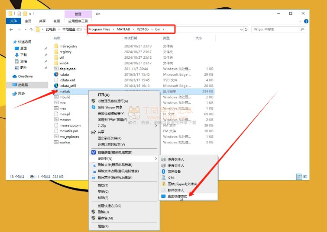The width and height of the screenshot is (327, 232).
Task: Expand the 7-Zip submenu
Action: pyautogui.click(x=124, y=126)
